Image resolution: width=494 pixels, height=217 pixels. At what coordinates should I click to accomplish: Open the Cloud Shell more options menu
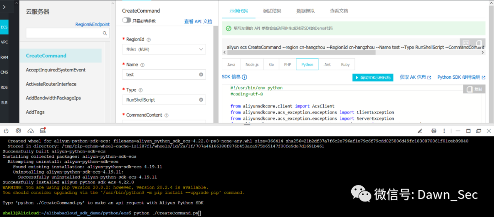[445, 130]
